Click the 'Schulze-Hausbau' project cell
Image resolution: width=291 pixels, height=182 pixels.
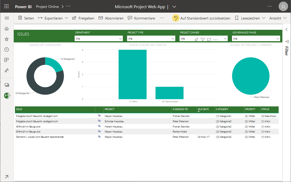114,121
